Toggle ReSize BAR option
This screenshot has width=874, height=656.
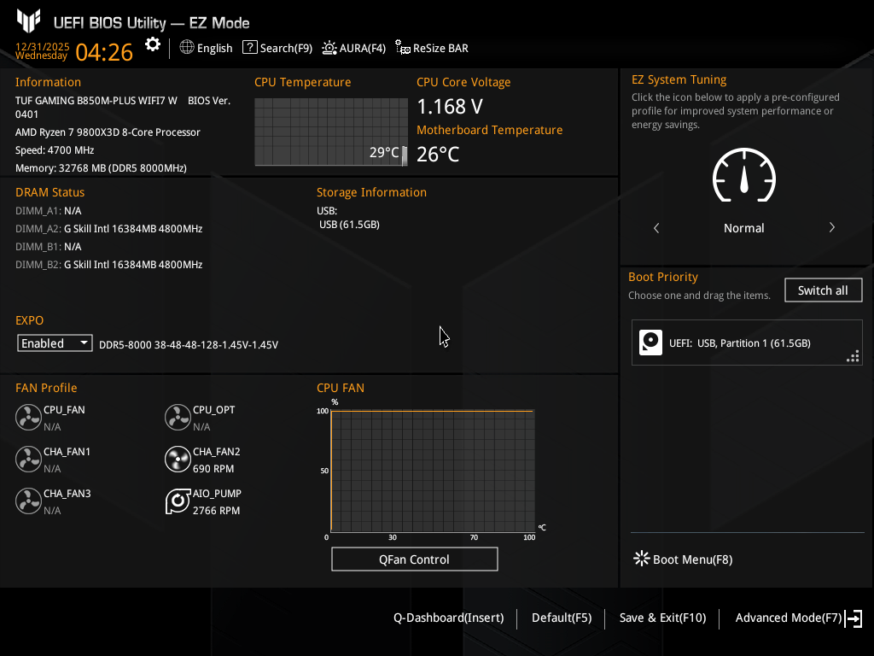(432, 48)
